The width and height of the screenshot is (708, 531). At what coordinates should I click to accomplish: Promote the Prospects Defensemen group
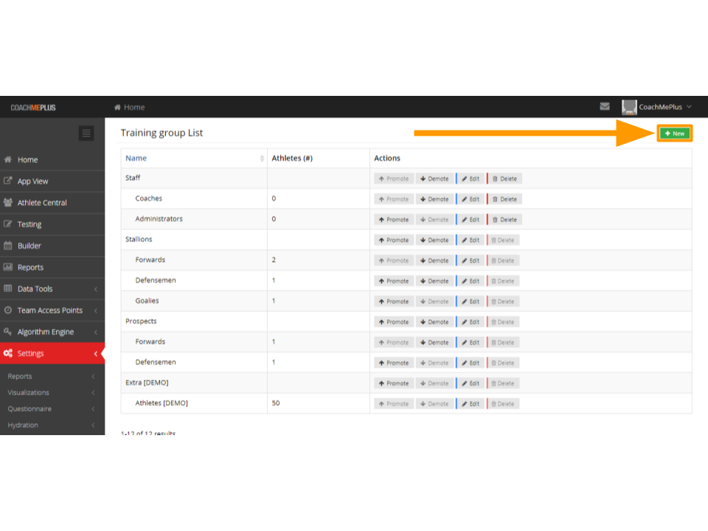point(394,363)
